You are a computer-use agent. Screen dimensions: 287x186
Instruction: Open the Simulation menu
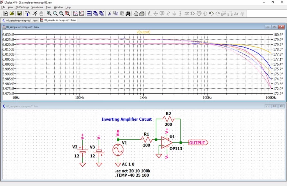pyautogui.click(x=37, y=7)
